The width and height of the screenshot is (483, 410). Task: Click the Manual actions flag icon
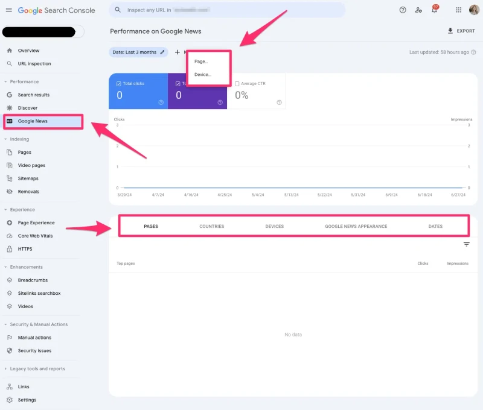[10, 338]
